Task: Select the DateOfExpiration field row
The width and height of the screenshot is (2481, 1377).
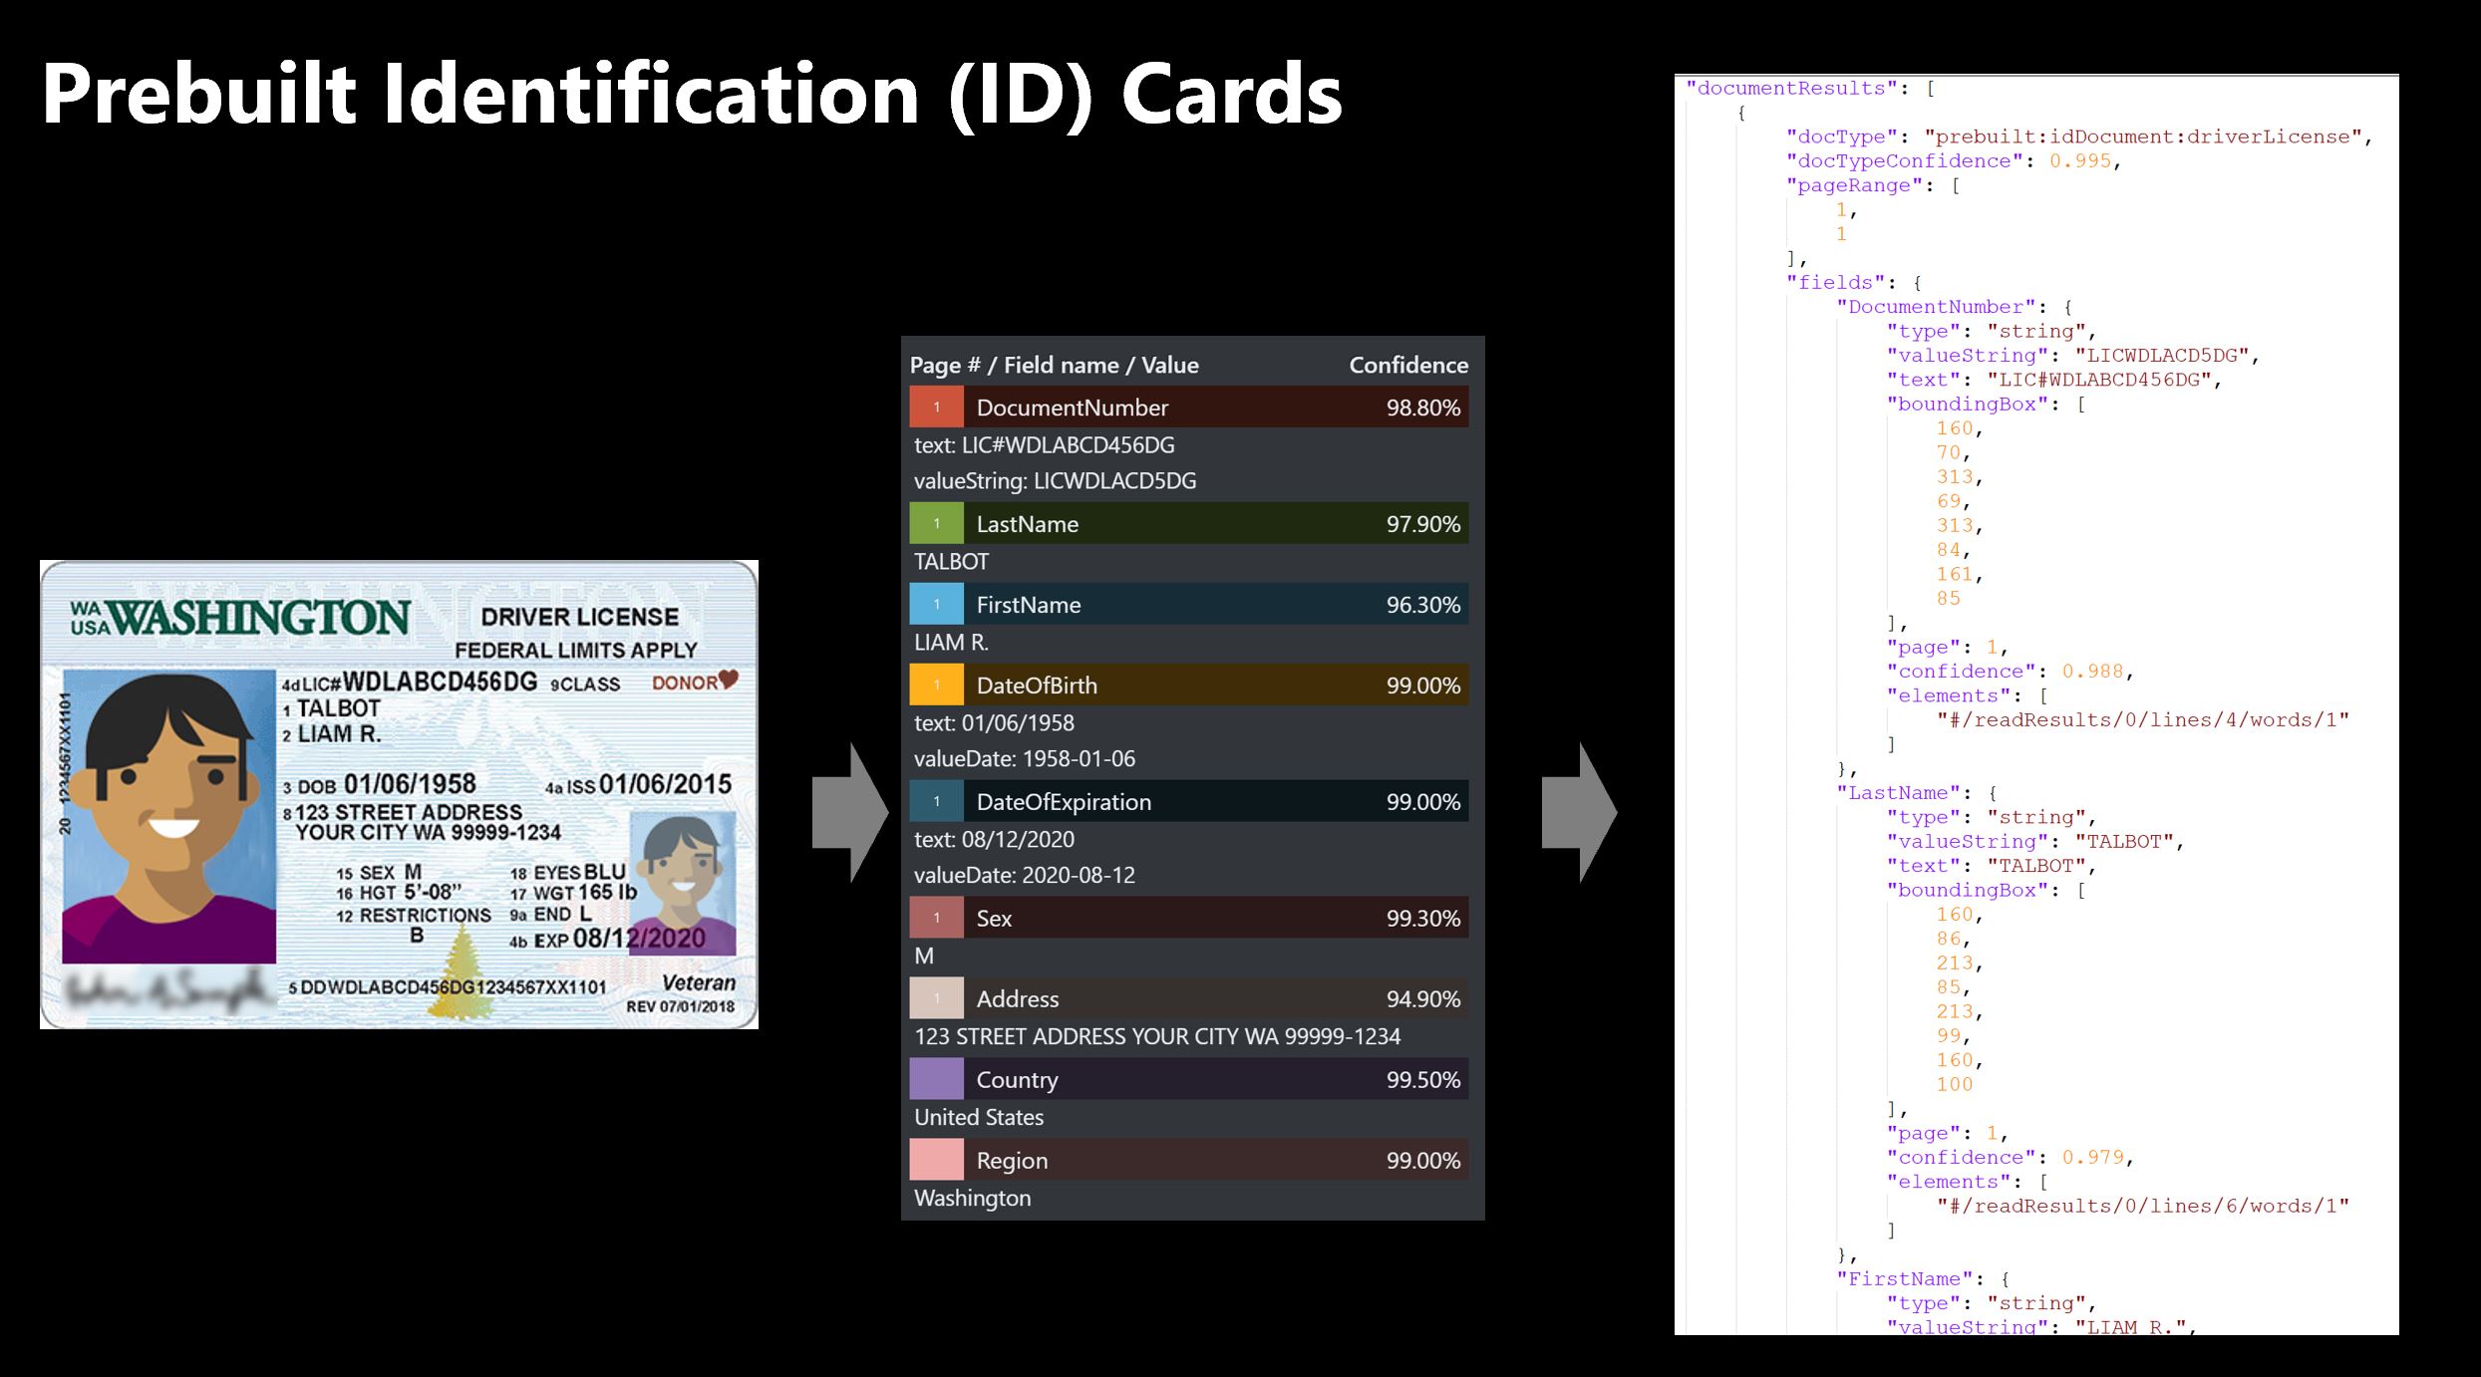Action: [1187, 802]
